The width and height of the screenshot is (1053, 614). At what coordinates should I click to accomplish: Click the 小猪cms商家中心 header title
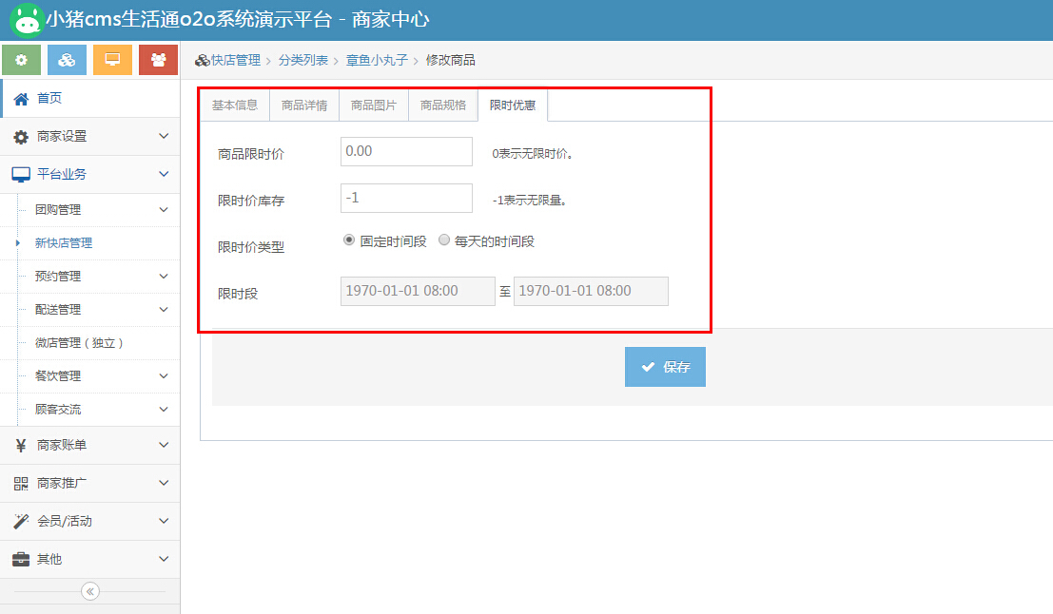(238, 19)
